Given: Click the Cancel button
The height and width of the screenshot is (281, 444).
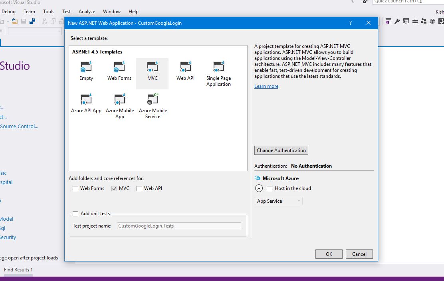Looking at the screenshot, I should tap(359, 254).
